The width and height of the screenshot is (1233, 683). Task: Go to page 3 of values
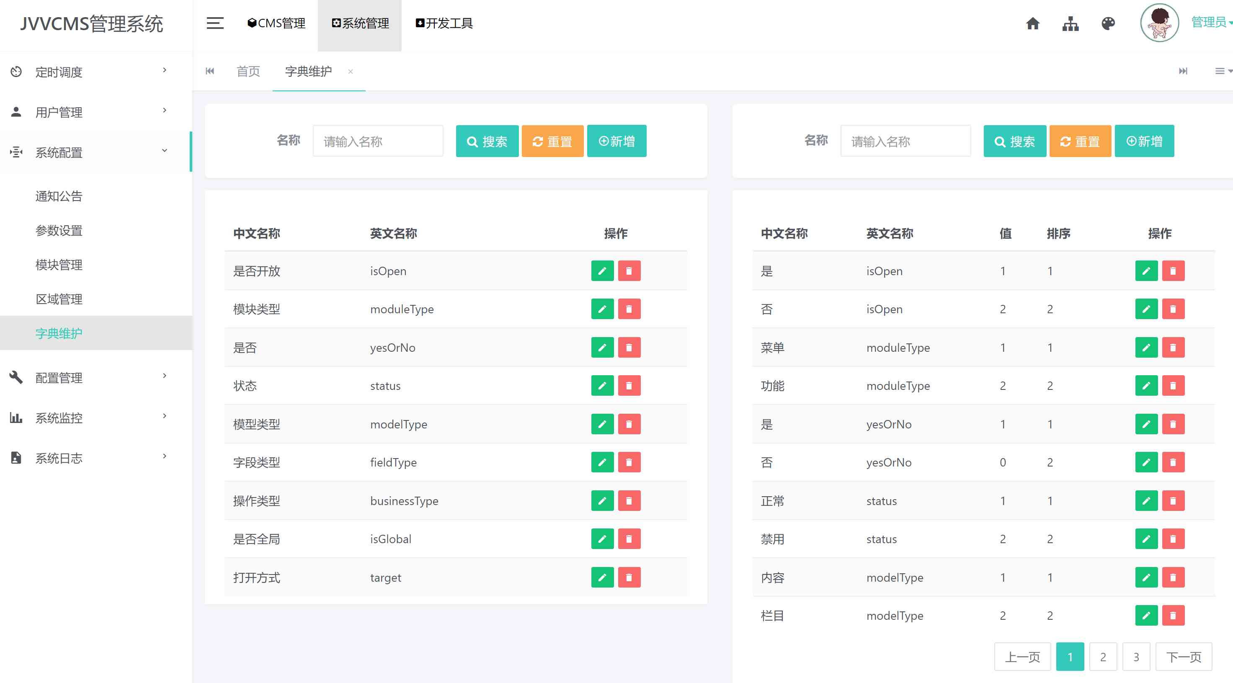tap(1136, 657)
